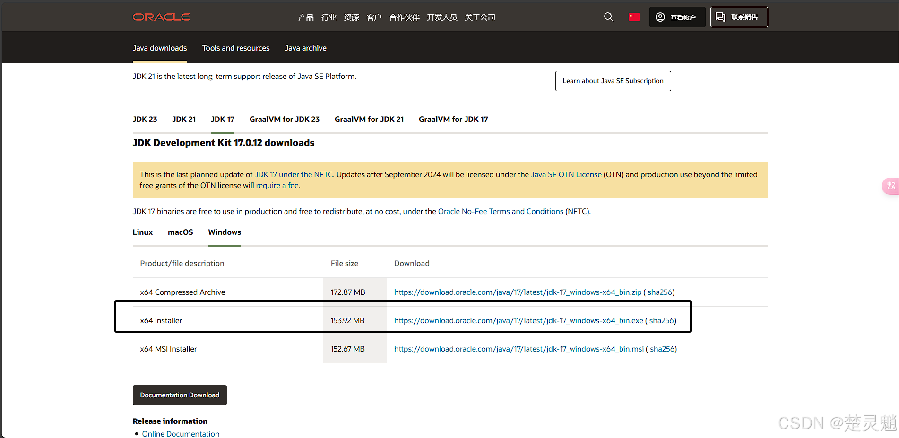The width and height of the screenshot is (899, 438).
Task: Open sha256 link for the msi installer
Action: (662, 349)
